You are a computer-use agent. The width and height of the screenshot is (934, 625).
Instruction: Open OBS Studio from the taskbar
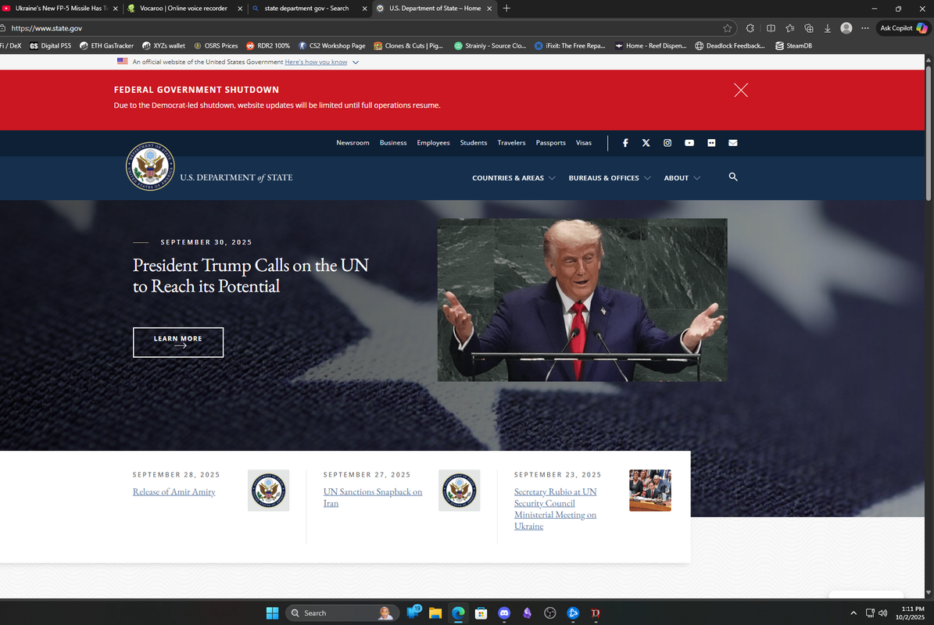click(549, 613)
